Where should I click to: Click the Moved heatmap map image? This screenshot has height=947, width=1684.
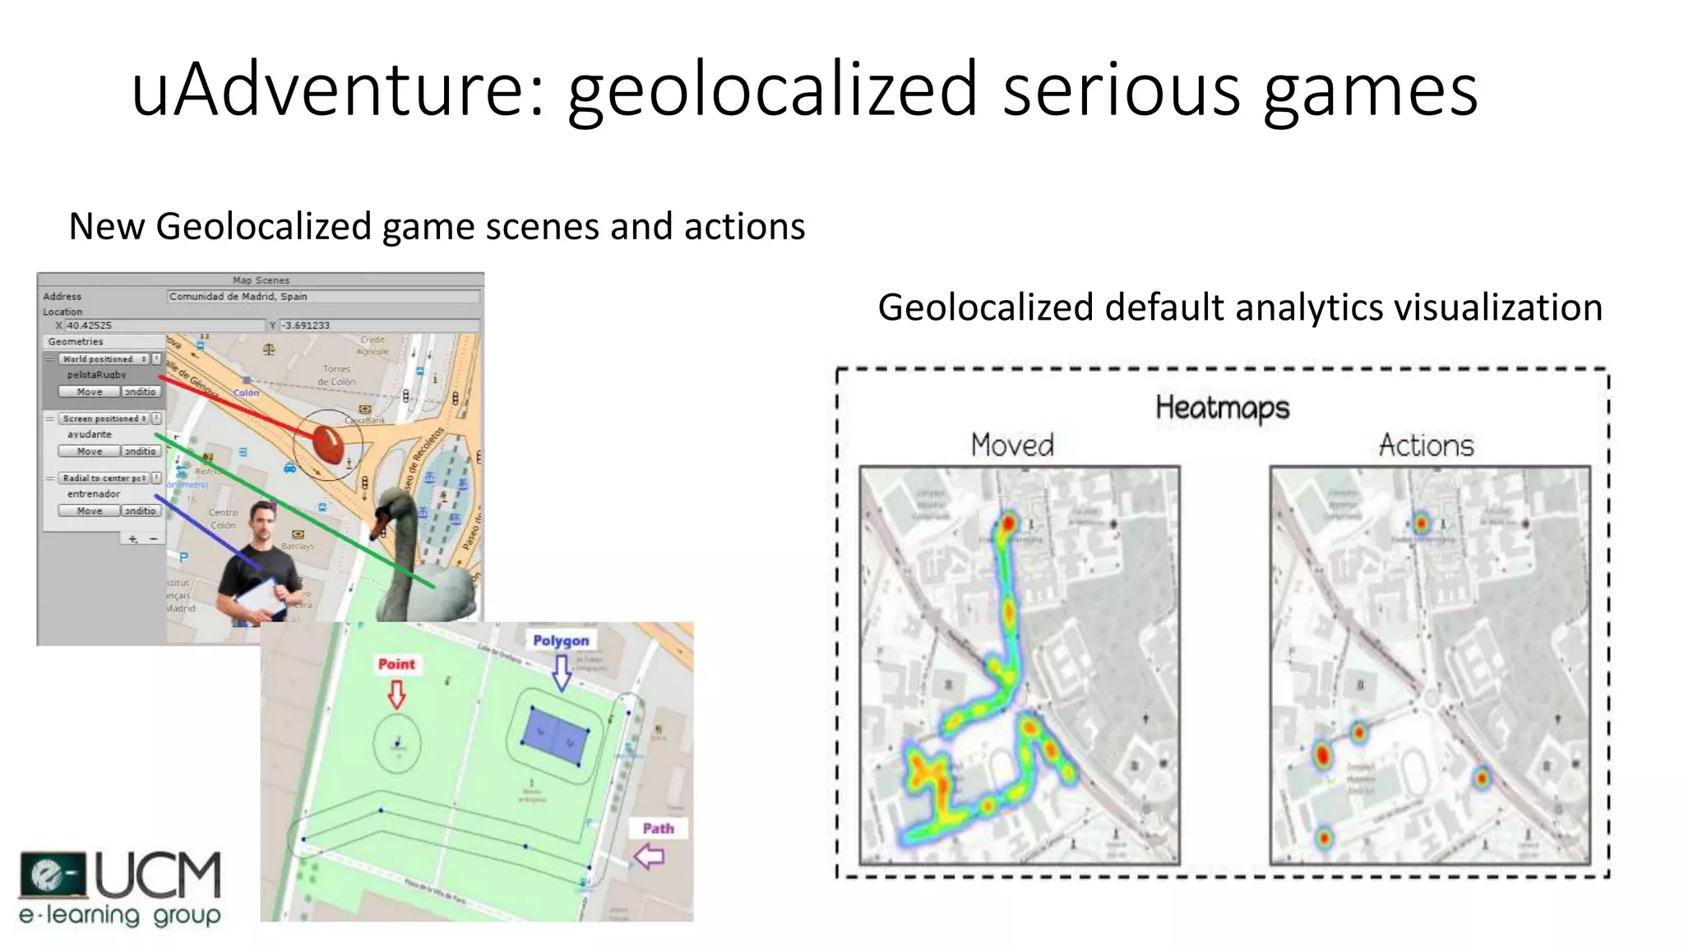click(1020, 666)
